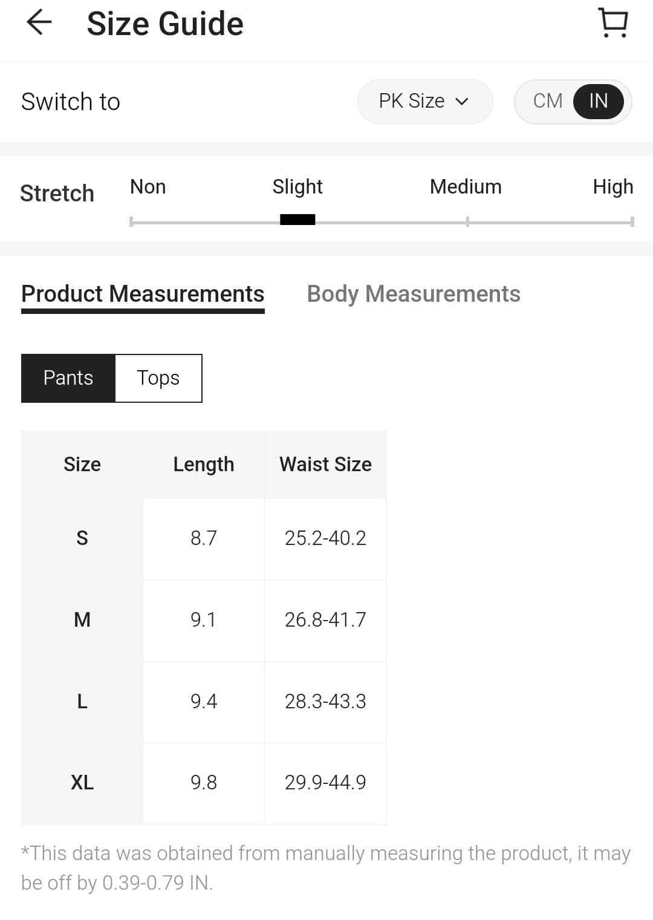
Task: Select the M size row
Action: coord(82,620)
